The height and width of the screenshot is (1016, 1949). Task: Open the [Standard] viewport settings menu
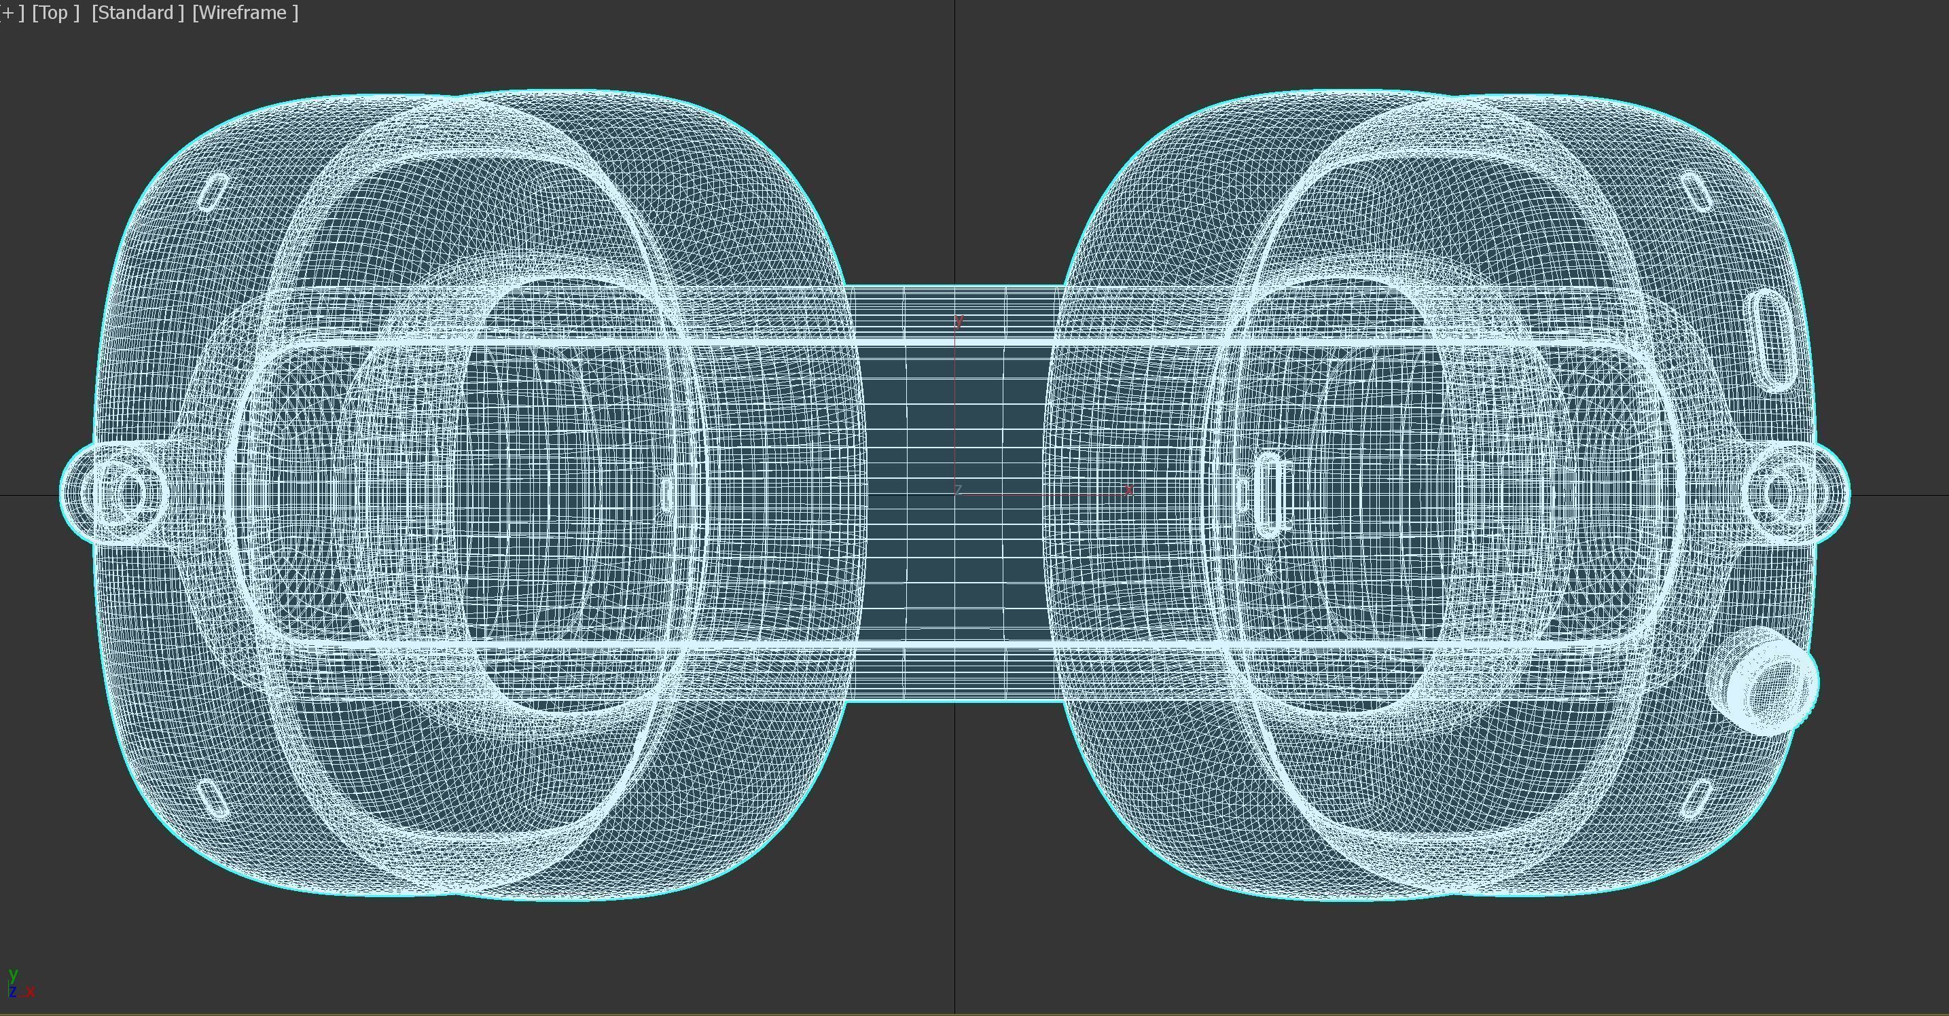pos(138,13)
